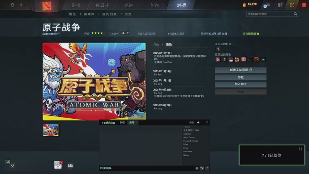This screenshot has height=174, width=309.
Task: Click the Dota 2 logo home button
Action: pyautogui.click(x=47, y=6)
